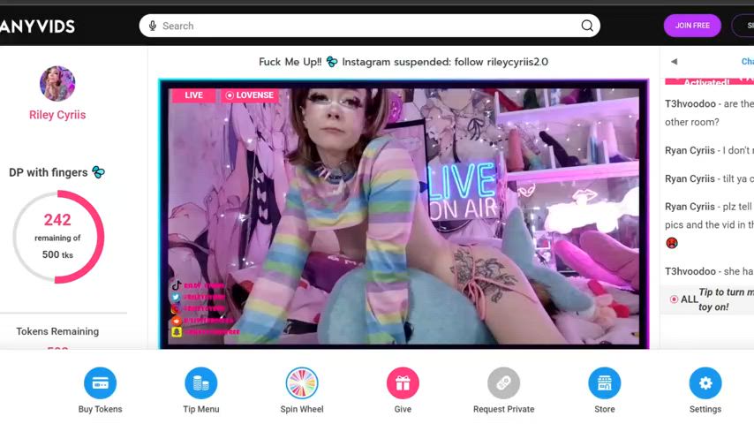754x424 pixels.
Task: Open the Store
Action: tap(604, 383)
